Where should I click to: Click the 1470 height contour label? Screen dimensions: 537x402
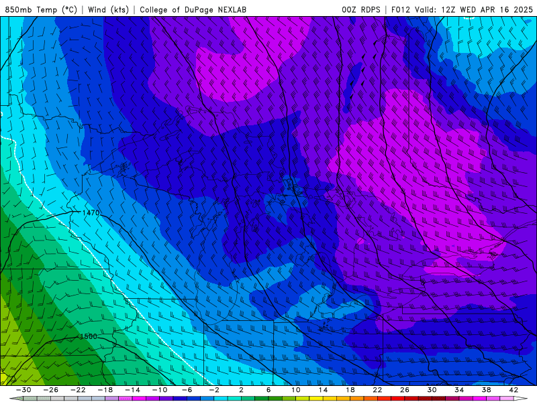tap(91, 212)
